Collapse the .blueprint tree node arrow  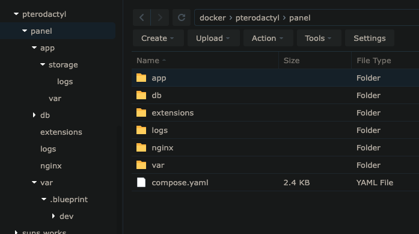[x=44, y=199]
